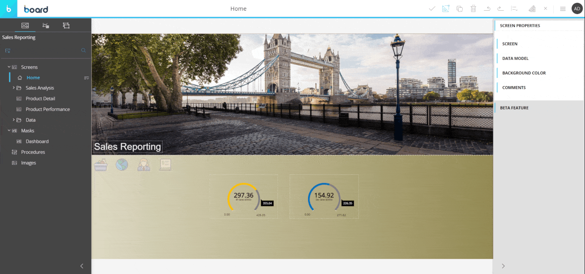585x274 pixels.
Task: Expand the Sales Analysis folder
Action: click(14, 88)
